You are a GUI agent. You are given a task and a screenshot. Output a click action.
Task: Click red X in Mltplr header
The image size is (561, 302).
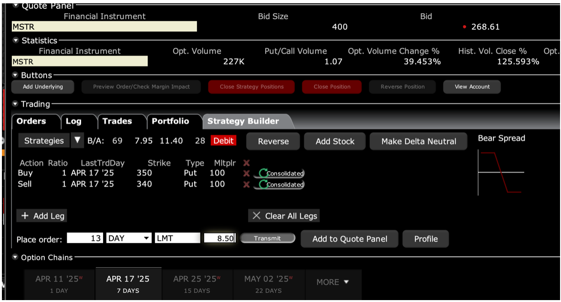tap(247, 163)
